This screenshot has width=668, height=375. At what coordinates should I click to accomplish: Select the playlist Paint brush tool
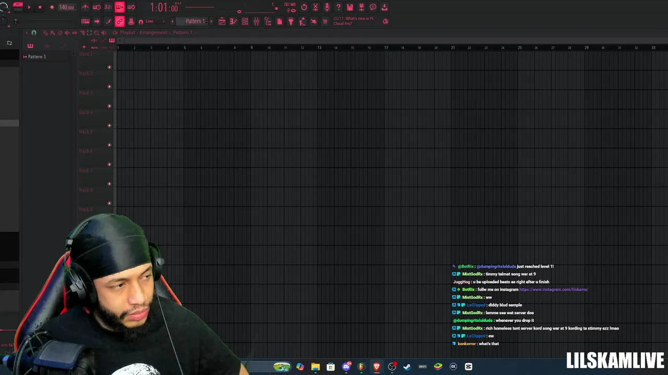pos(53,33)
